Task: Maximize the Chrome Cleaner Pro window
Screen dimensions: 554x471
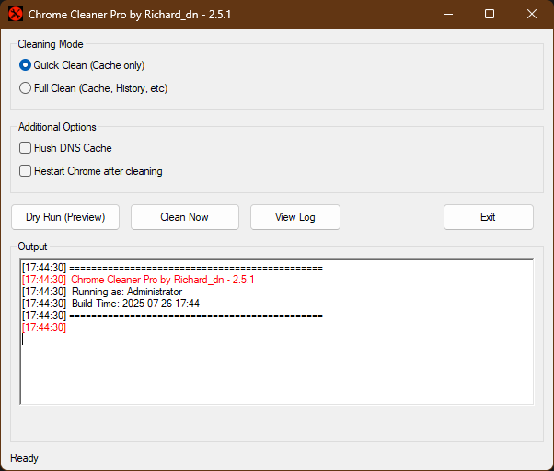Action: click(x=490, y=14)
